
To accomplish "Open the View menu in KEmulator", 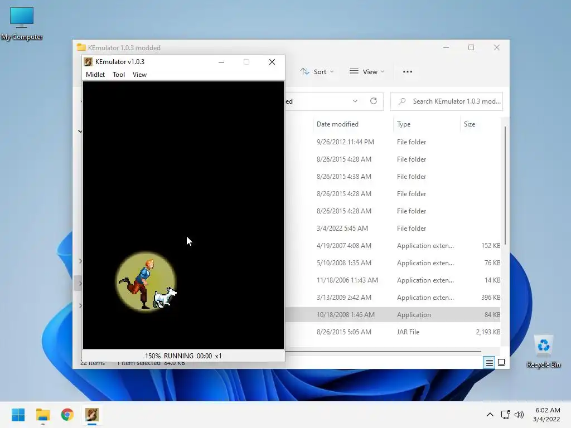I will pyautogui.click(x=139, y=75).
